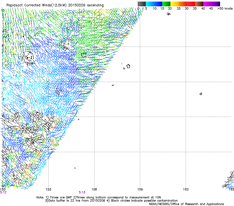This screenshot has height=206, width=234.
Task: Click the purple "5:12" time stamp
Action: point(3,192)
